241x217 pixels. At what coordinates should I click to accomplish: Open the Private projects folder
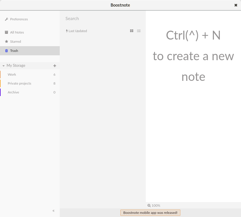(x=30, y=83)
